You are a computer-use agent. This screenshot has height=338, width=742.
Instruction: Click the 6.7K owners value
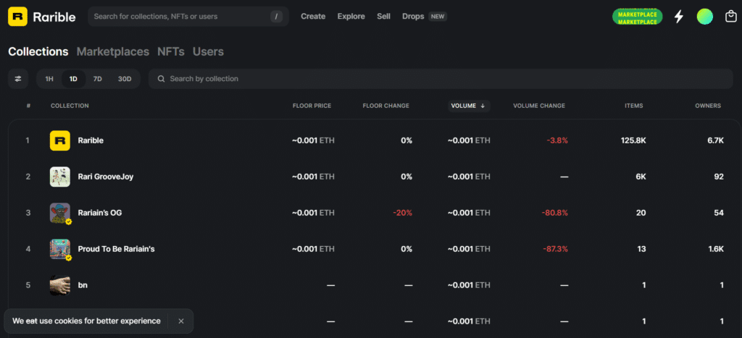(715, 140)
